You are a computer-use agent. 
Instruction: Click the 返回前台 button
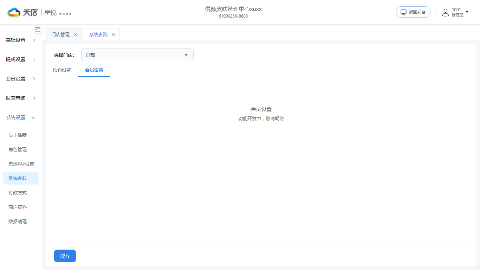coord(413,12)
